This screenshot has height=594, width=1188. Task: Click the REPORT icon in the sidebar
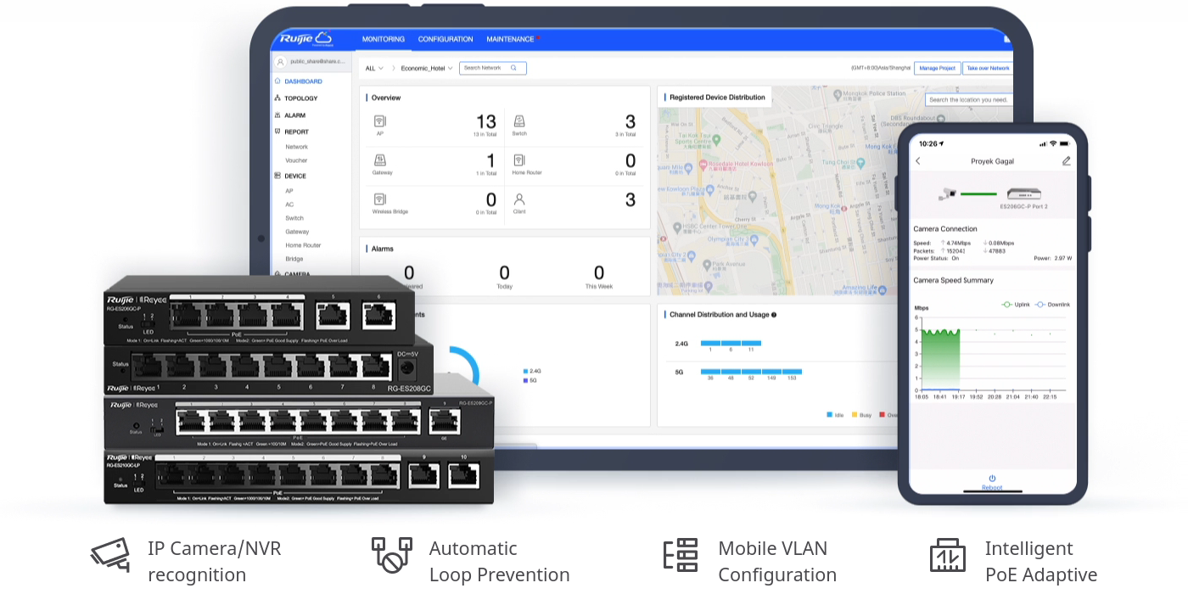click(277, 132)
